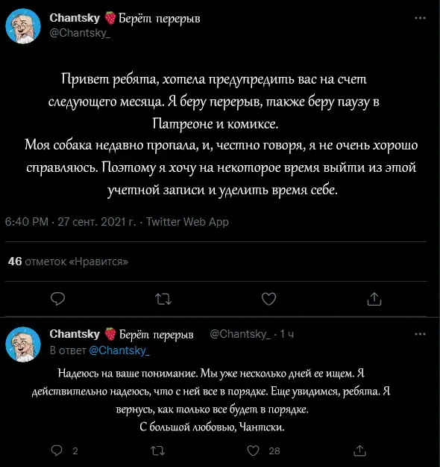Open @Chantsky_ mention link in reply
This screenshot has height=467, width=440.
[x=119, y=350]
